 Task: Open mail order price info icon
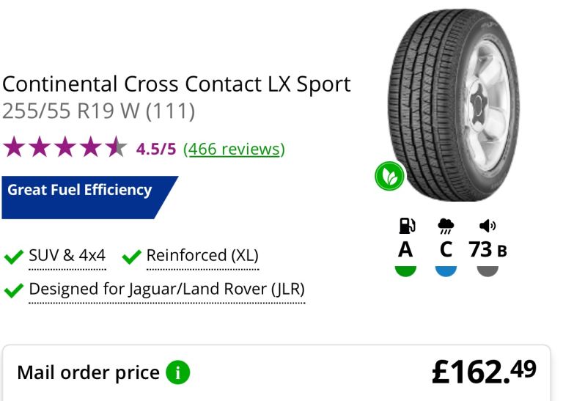point(177,373)
